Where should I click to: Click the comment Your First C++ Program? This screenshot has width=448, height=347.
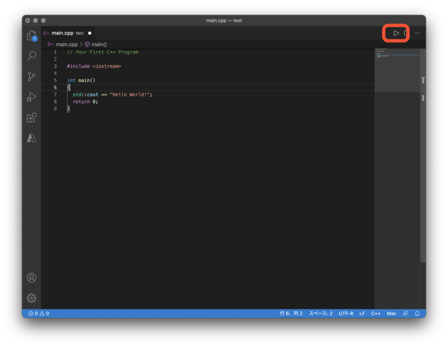(102, 52)
